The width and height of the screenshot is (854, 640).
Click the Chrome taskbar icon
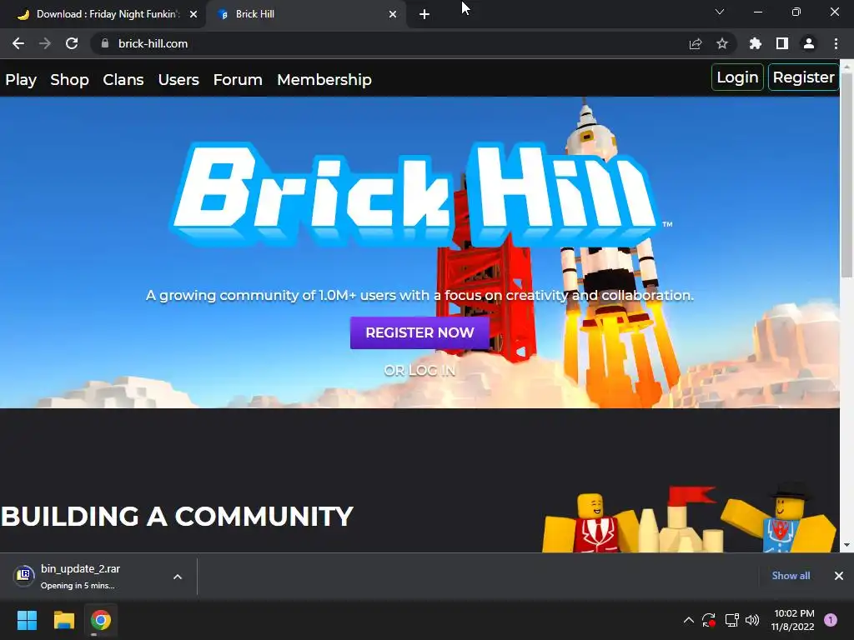101,620
